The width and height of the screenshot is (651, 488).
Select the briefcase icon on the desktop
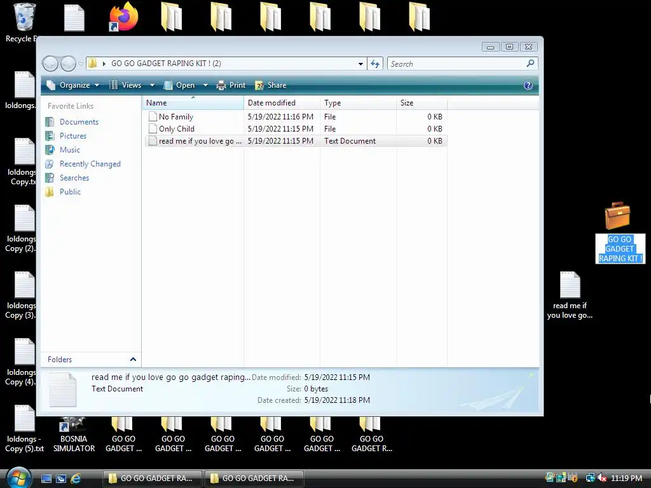(618, 216)
